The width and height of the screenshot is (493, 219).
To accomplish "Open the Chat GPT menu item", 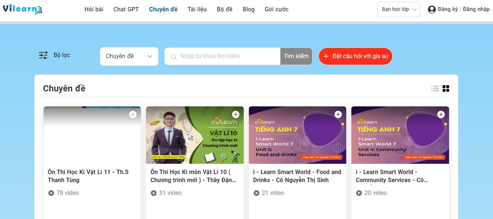I will pos(126,10).
